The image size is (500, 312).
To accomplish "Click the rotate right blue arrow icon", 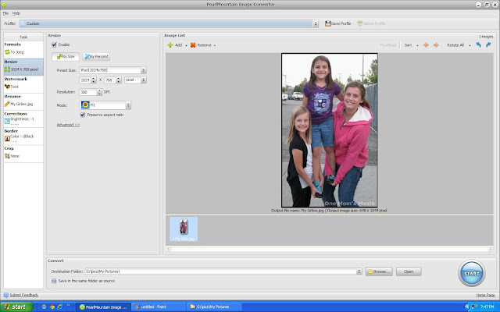I will click(x=488, y=46).
